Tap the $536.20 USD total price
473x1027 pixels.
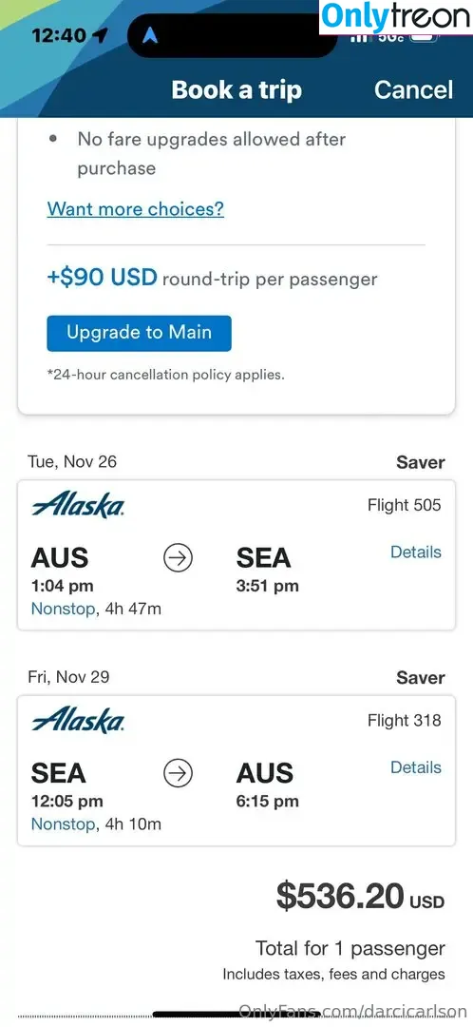click(x=360, y=896)
